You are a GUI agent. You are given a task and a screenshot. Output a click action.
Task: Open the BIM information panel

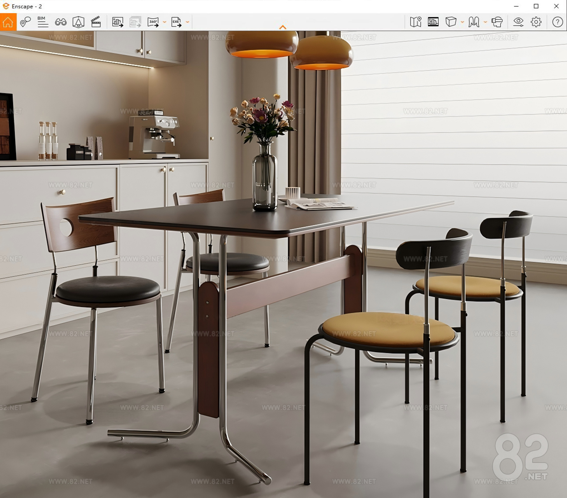tap(43, 22)
